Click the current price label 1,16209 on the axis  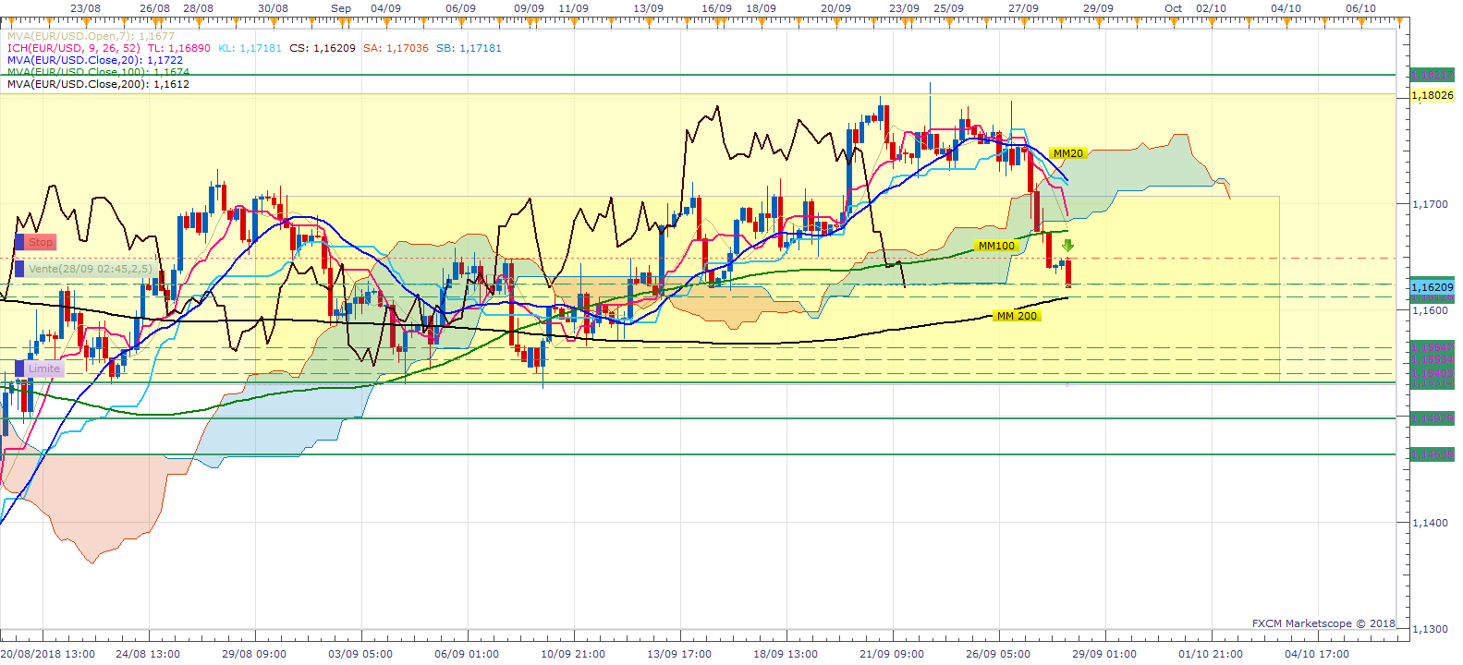click(1433, 287)
